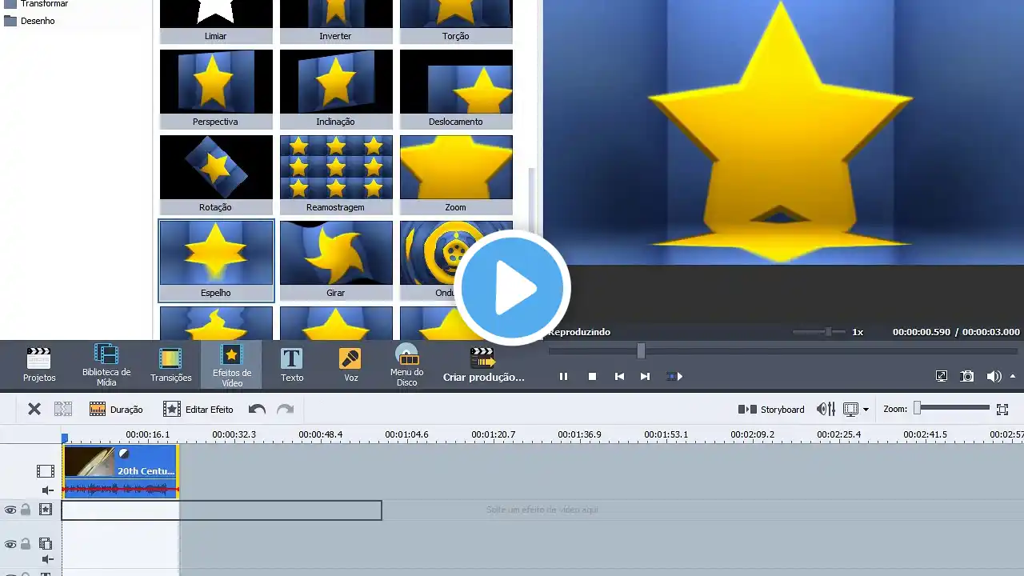This screenshot has width=1024, height=576.
Task: Mute the main video track audio
Action: pyautogui.click(x=47, y=490)
